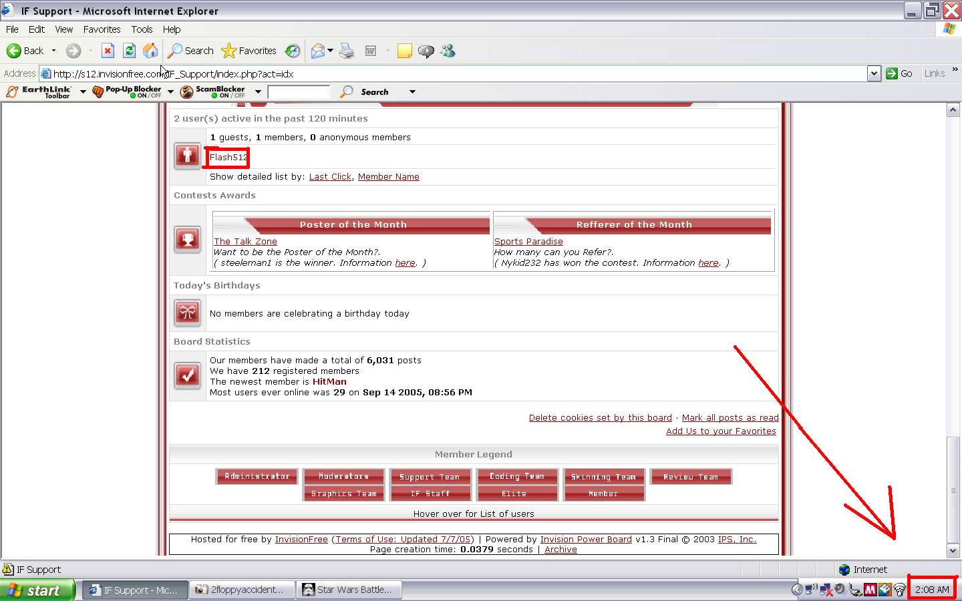Click the active users icon beside Flash512
Screen dimensions: 962x601
pyautogui.click(x=188, y=156)
